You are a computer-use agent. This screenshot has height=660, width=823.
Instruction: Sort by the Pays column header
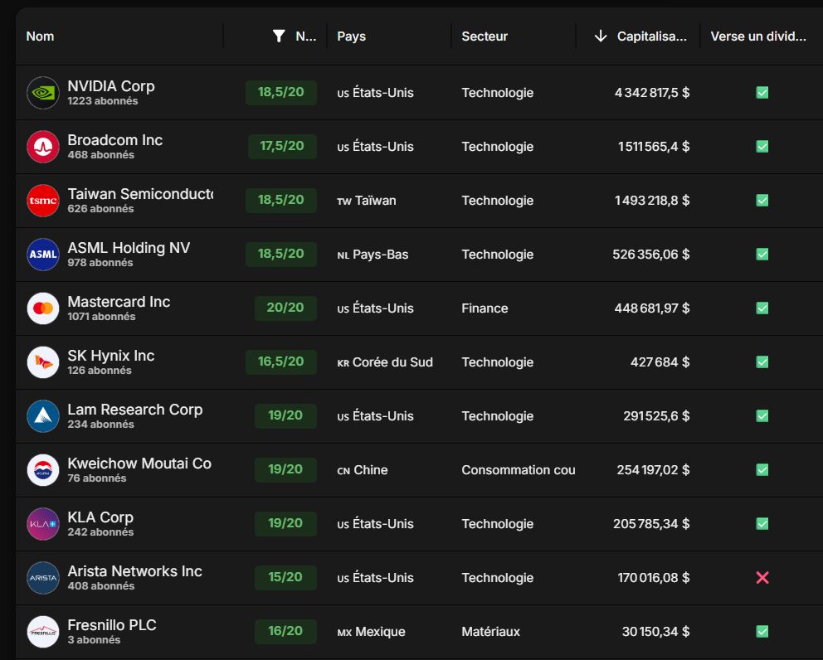tap(351, 36)
